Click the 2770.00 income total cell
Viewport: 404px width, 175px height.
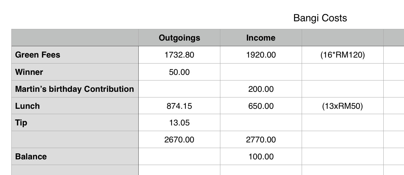(261, 140)
